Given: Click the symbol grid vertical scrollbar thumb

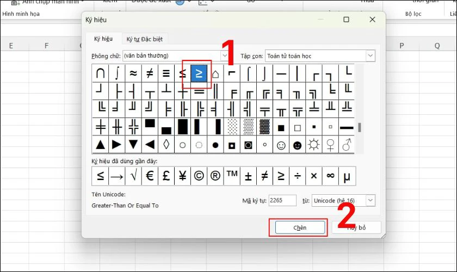Looking at the screenshot, I should [360, 127].
